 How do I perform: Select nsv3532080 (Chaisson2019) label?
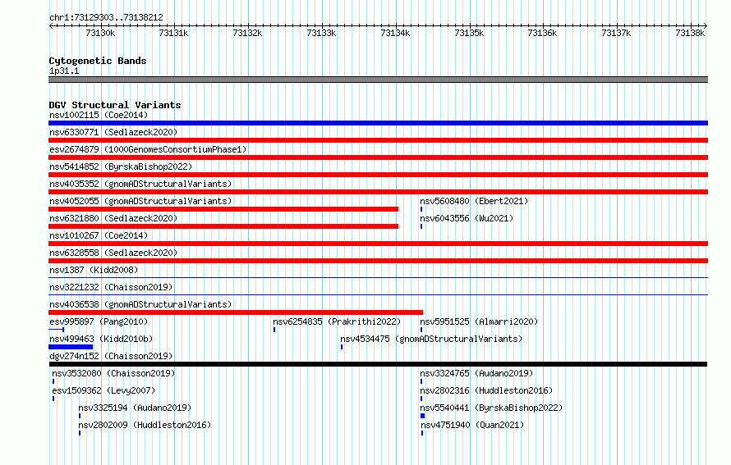coord(113,373)
